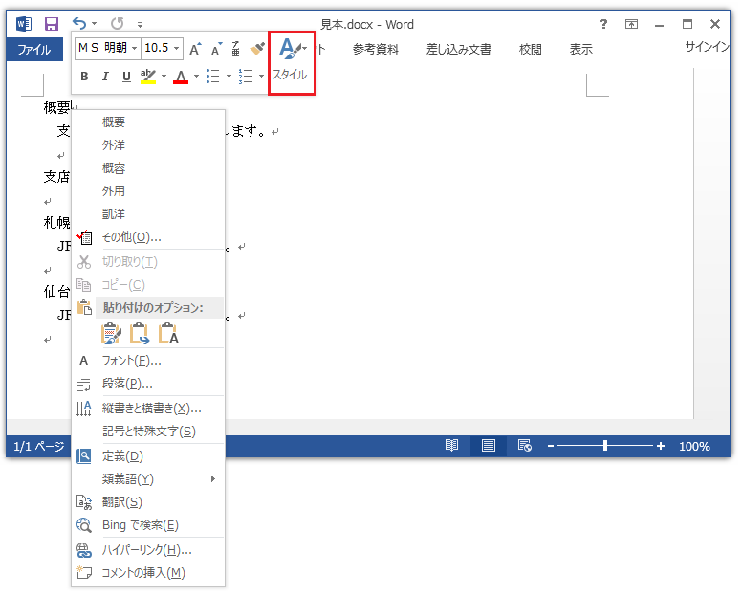The height and width of the screenshot is (598, 742).
Task: Click the Shrink Font icon
Action: coord(216,48)
